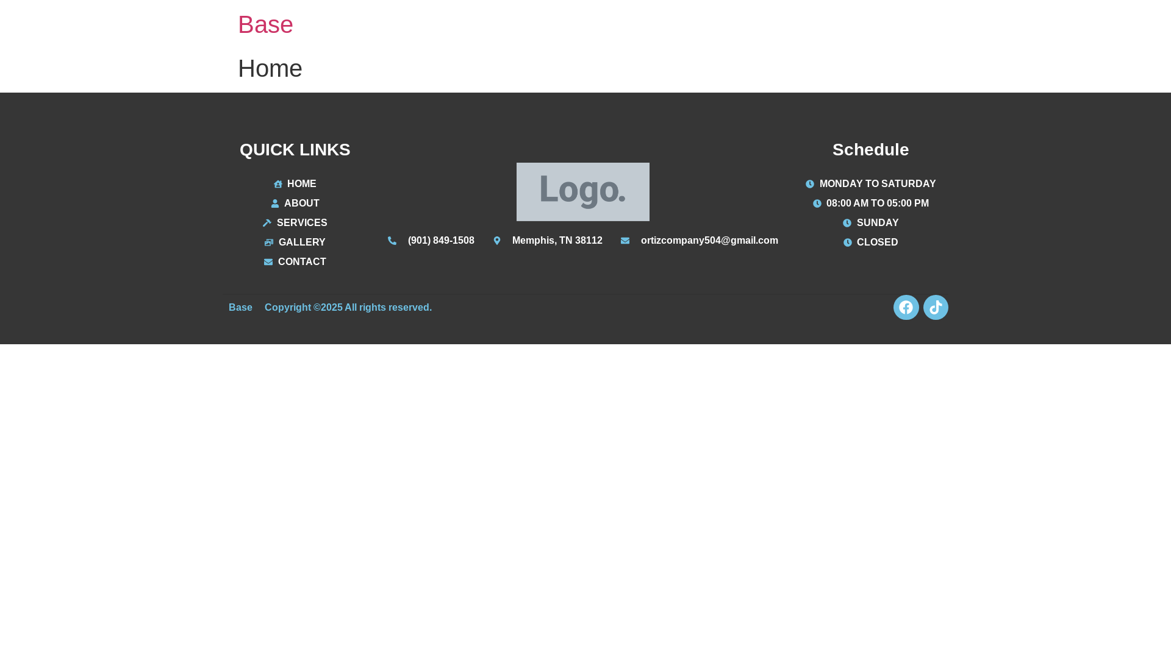1171x658 pixels.
Task: Click the Copyright ©2025 All rights reserved text
Action: [x=348, y=308]
